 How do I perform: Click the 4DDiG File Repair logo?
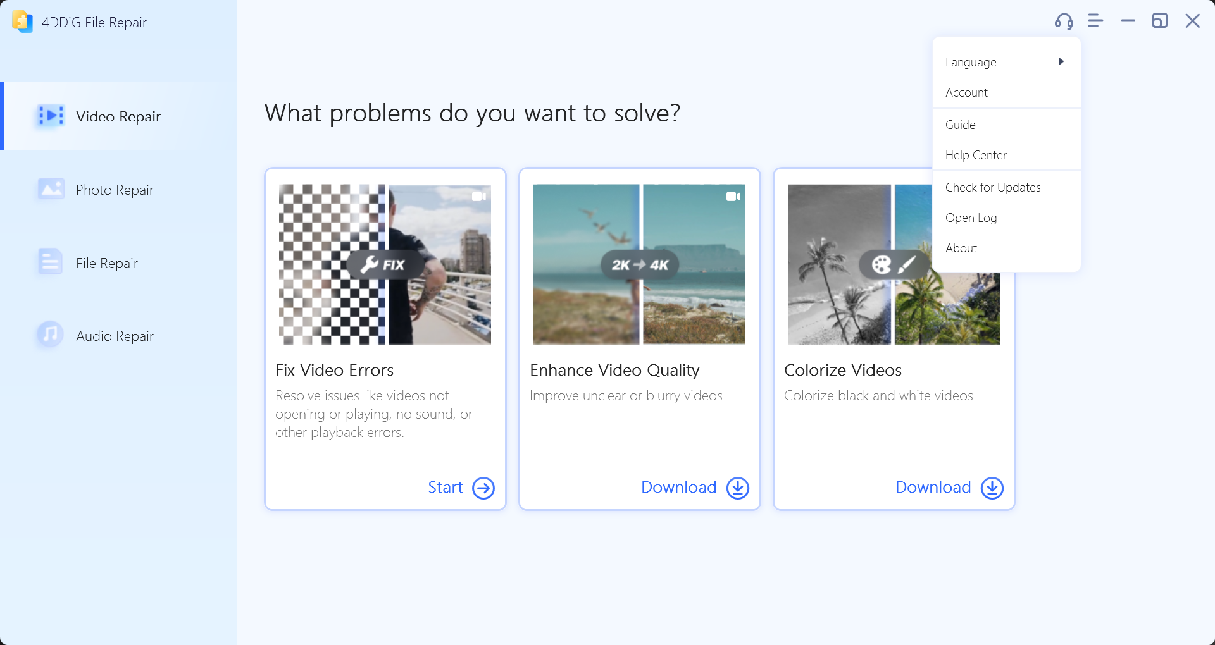(x=22, y=21)
